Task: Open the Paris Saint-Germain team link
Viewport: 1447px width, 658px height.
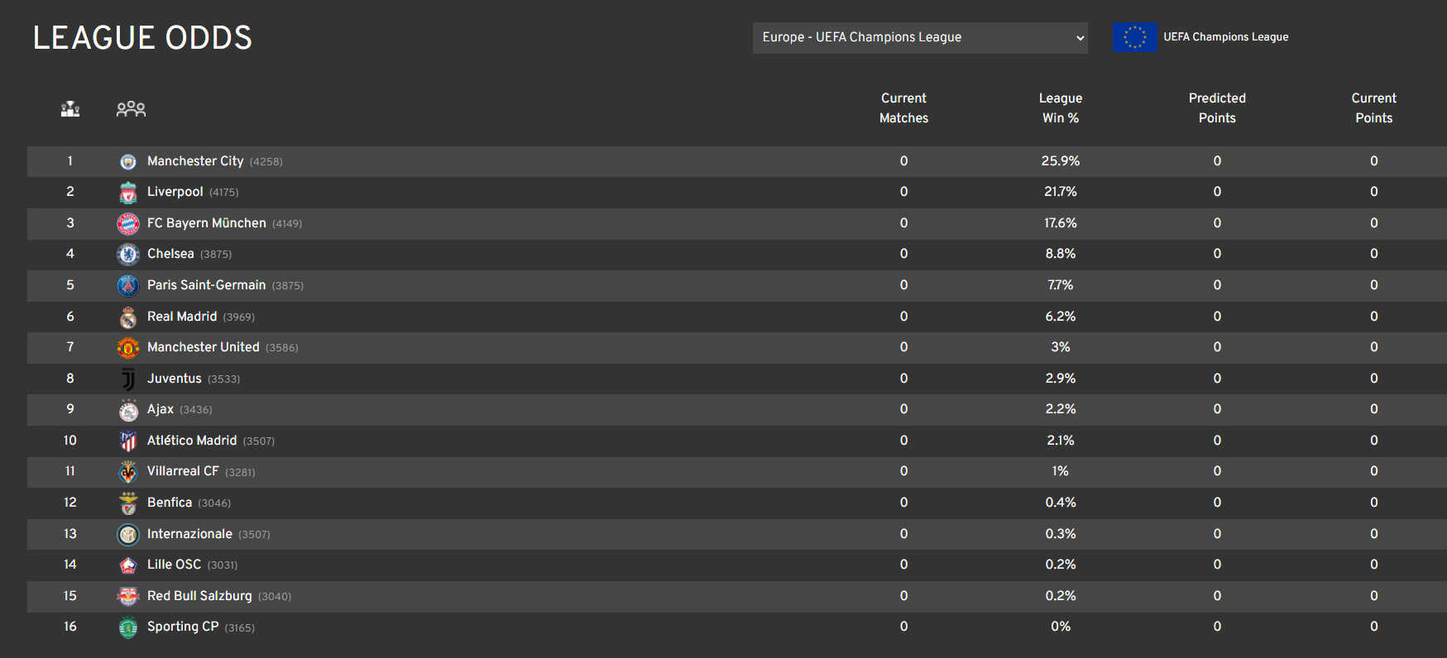Action: [207, 285]
